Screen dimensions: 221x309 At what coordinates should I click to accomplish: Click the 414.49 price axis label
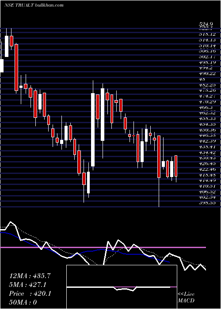[x=207, y=180]
